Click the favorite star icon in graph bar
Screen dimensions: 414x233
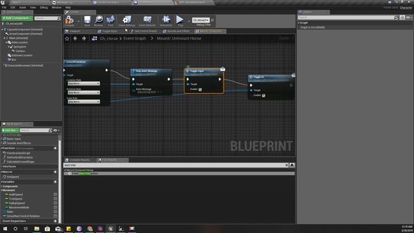[x=67, y=39]
